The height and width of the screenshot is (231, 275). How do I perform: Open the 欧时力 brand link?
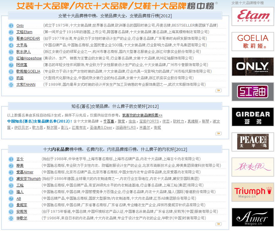178,121
